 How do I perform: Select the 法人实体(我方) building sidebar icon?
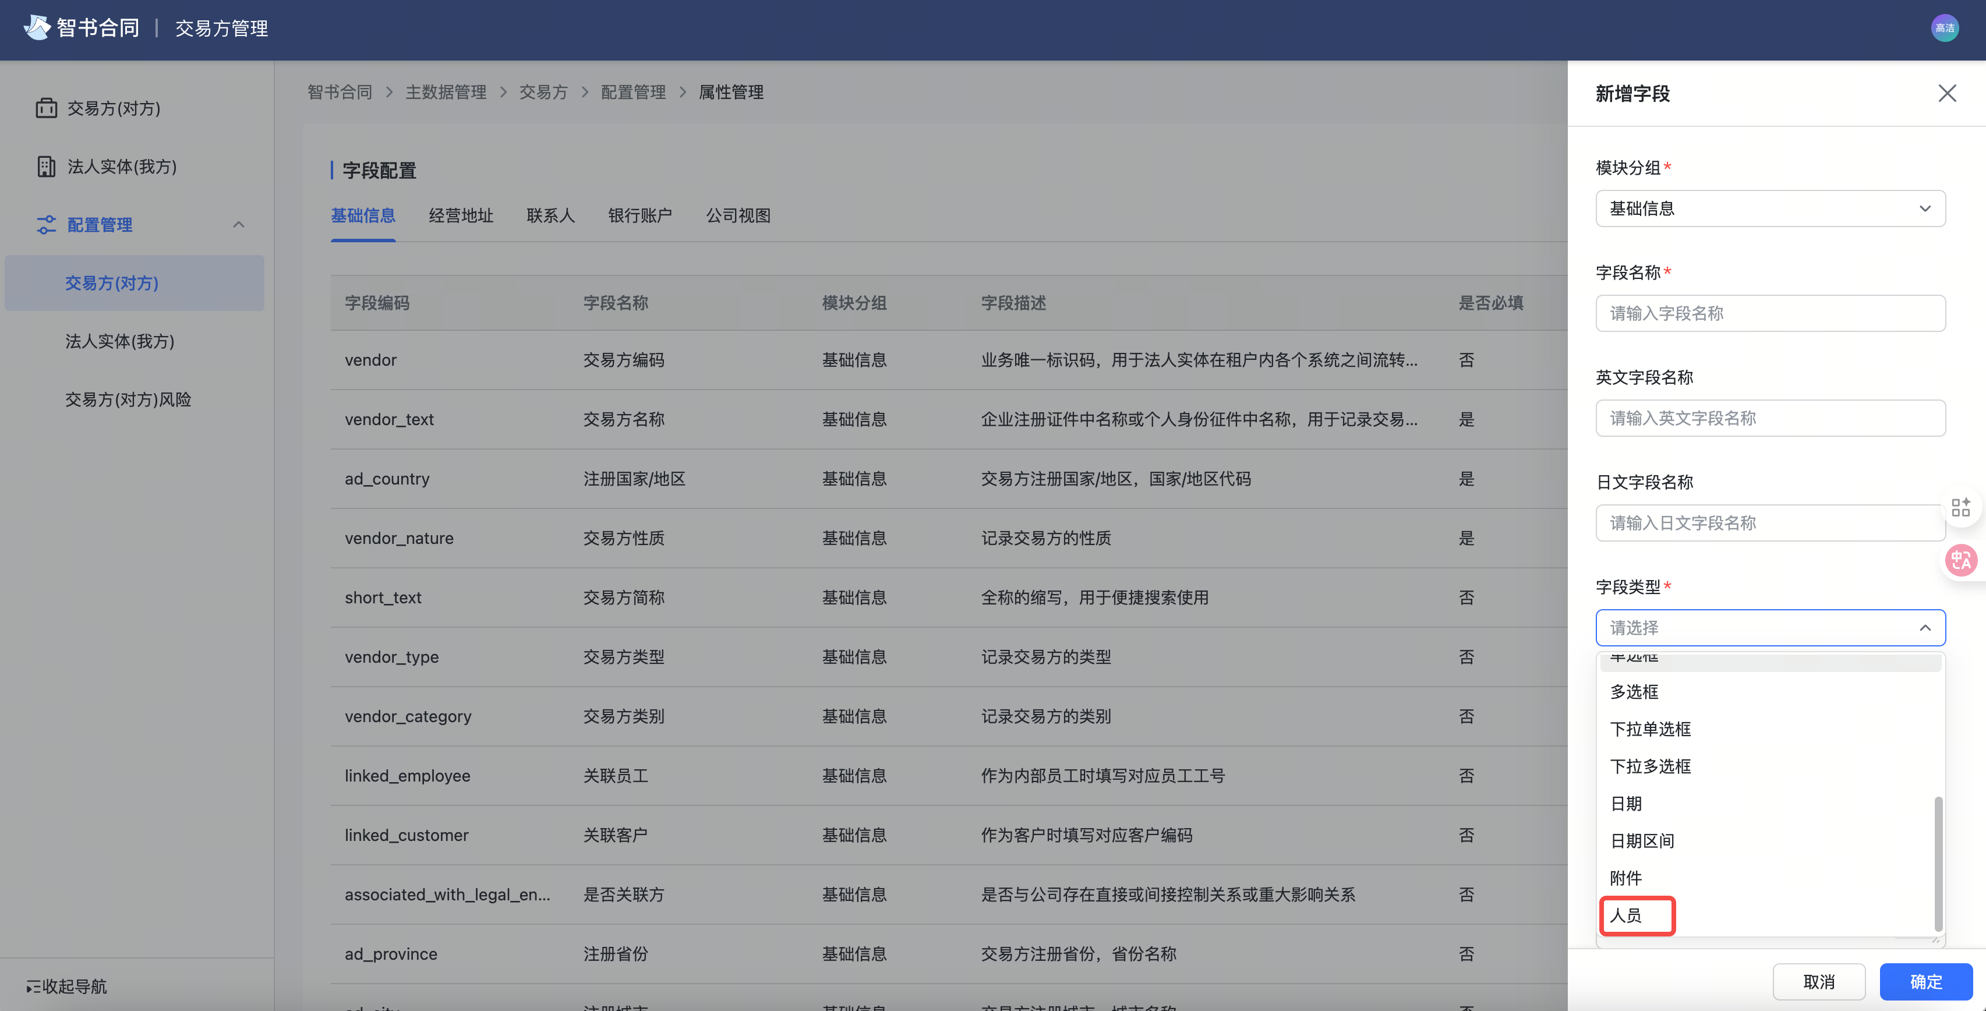[x=46, y=166]
